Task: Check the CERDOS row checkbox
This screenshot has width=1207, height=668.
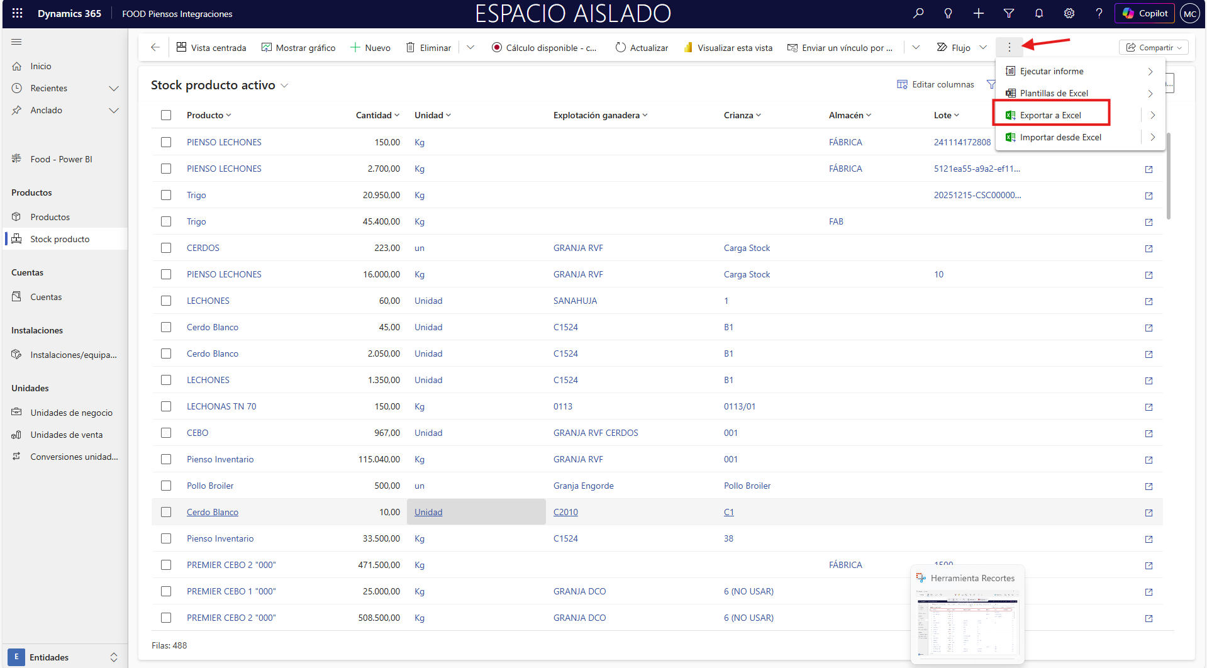Action: click(166, 248)
